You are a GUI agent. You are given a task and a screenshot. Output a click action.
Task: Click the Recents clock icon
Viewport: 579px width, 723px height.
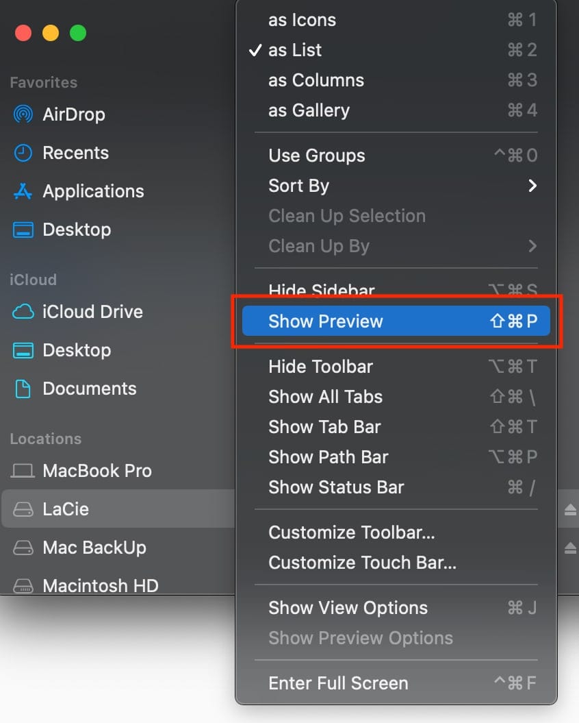23,153
